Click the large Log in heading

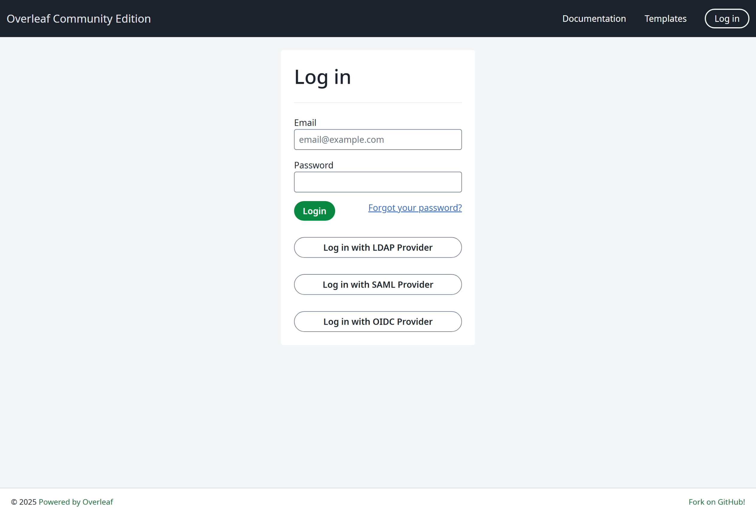[x=322, y=77]
